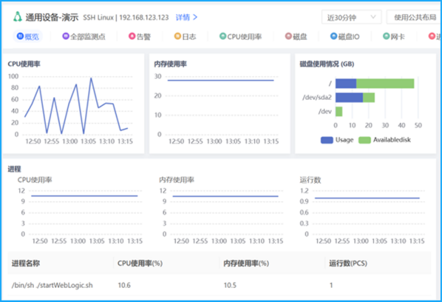Click the green bar for /dev
The width and height of the screenshot is (442, 302).
(x=339, y=112)
